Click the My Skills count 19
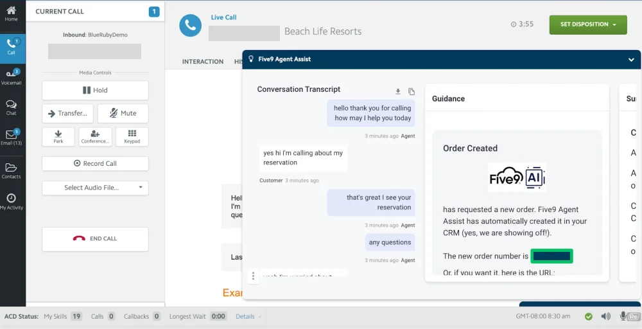Screen dimensions: 642x329 (x=76, y=316)
